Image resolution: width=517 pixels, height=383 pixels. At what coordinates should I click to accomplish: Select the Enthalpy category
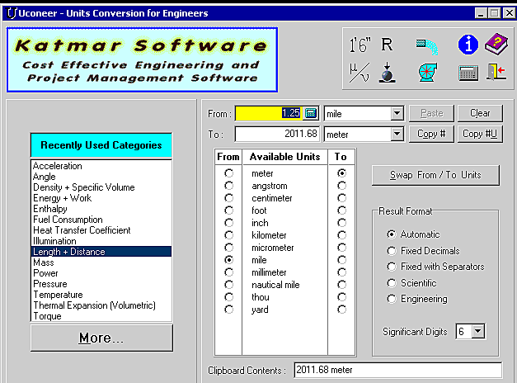101,209
